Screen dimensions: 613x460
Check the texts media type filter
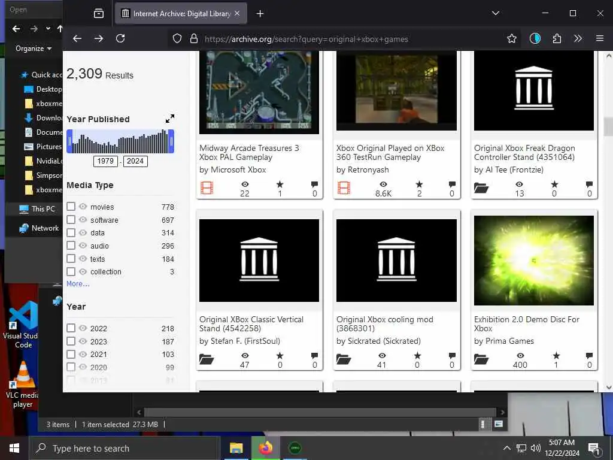click(x=71, y=259)
